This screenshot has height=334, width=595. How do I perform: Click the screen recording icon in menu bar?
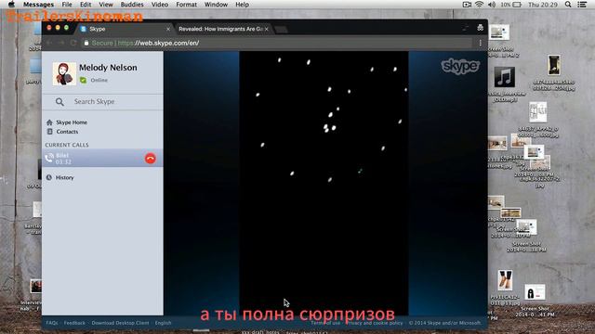coord(467,5)
